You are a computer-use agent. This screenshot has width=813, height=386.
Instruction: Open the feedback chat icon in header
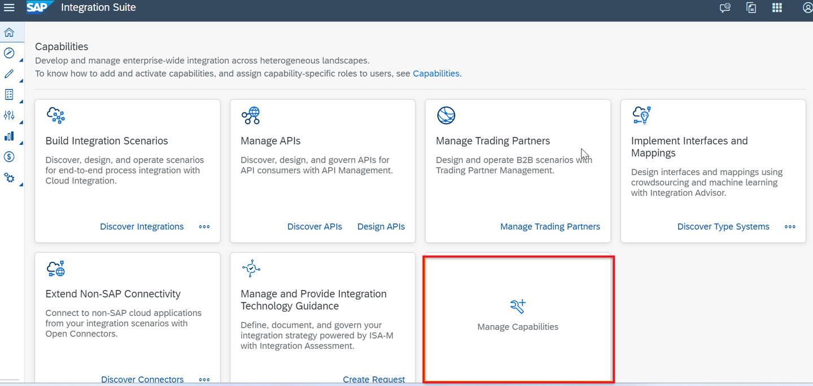pos(725,8)
